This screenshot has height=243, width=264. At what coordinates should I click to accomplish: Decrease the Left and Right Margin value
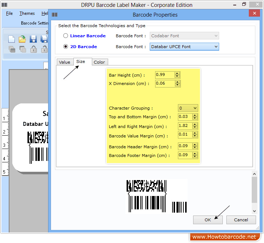[x=195, y=127]
